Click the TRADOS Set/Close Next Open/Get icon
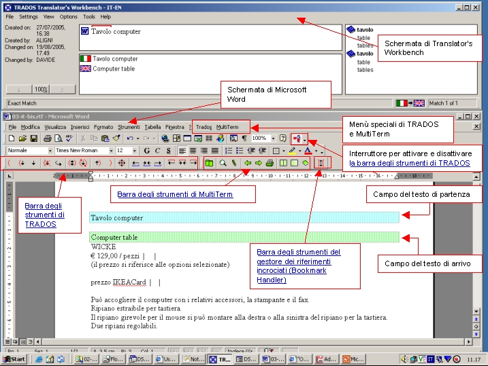488x366 pixels. (x=72, y=163)
